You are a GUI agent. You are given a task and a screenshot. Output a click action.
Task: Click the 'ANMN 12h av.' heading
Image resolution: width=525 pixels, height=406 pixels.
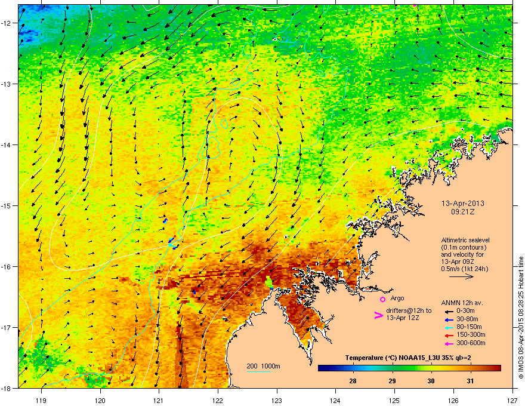462,303
